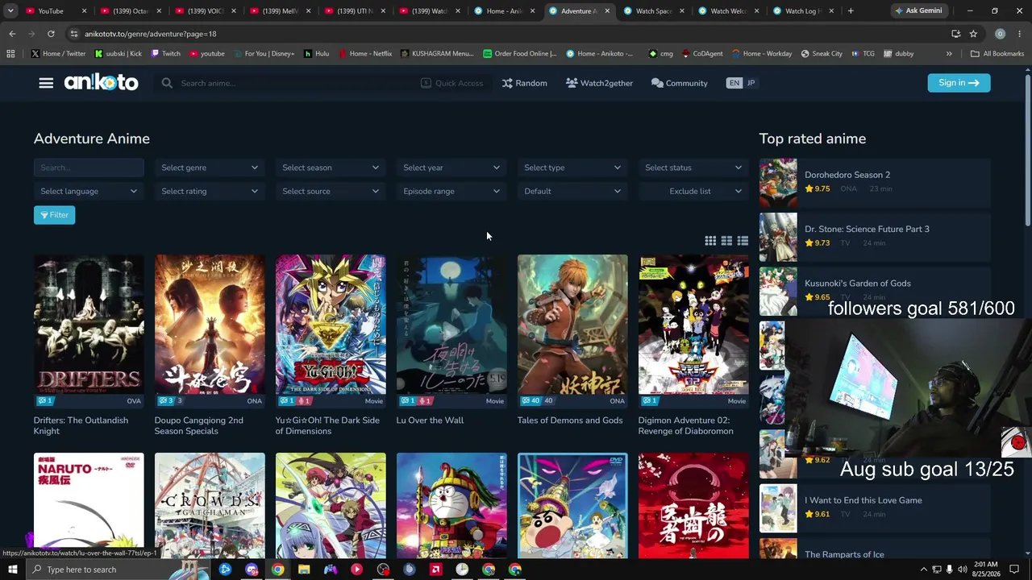Image resolution: width=1032 pixels, height=580 pixels.
Task: Open File Explorer from the taskbar
Action: click(304, 570)
